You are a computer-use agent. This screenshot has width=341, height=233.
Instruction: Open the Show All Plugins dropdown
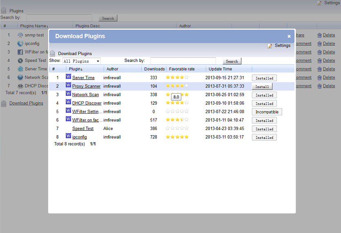pyautogui.click(x=81, y=61)
